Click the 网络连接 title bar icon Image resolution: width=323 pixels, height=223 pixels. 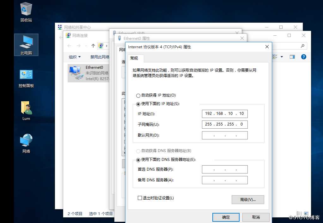[68, 35]
